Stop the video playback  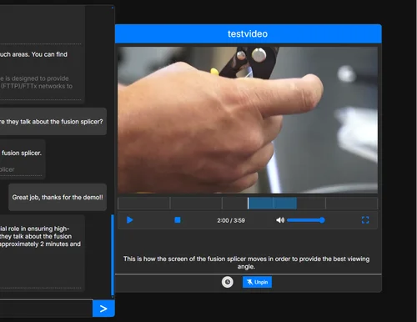(178, 220)
